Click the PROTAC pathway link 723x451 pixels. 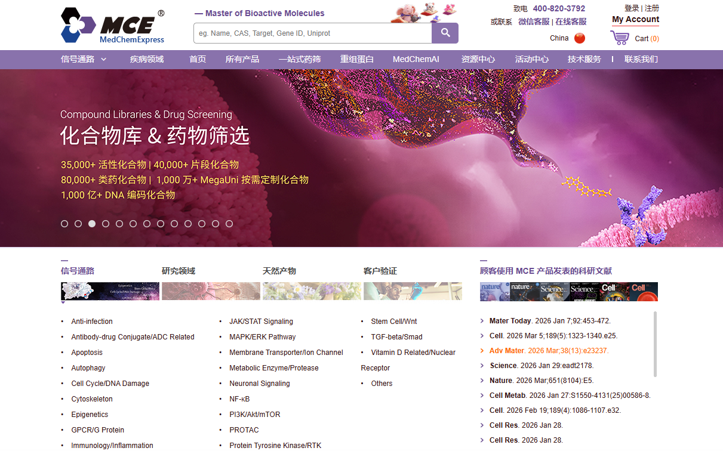244,430
